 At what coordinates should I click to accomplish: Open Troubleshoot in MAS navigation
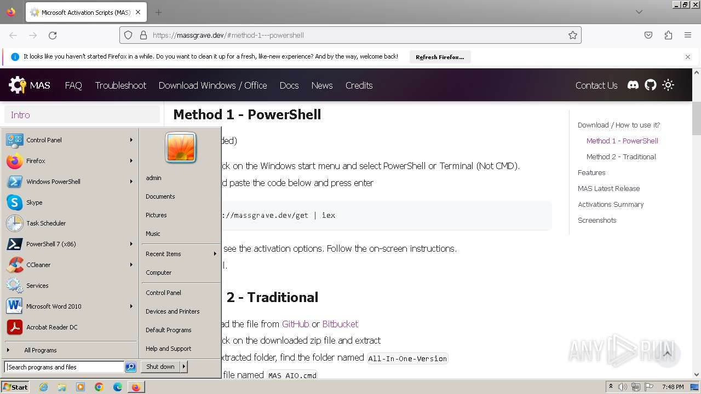(x=120, y=85)
